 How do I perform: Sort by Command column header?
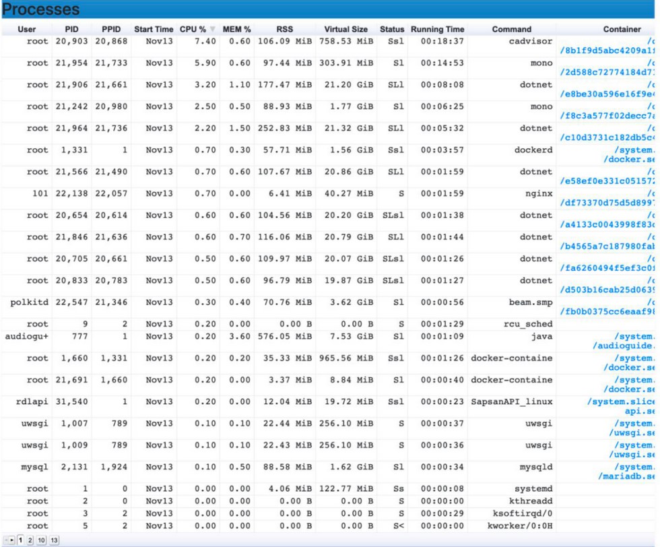coord(511,29)
